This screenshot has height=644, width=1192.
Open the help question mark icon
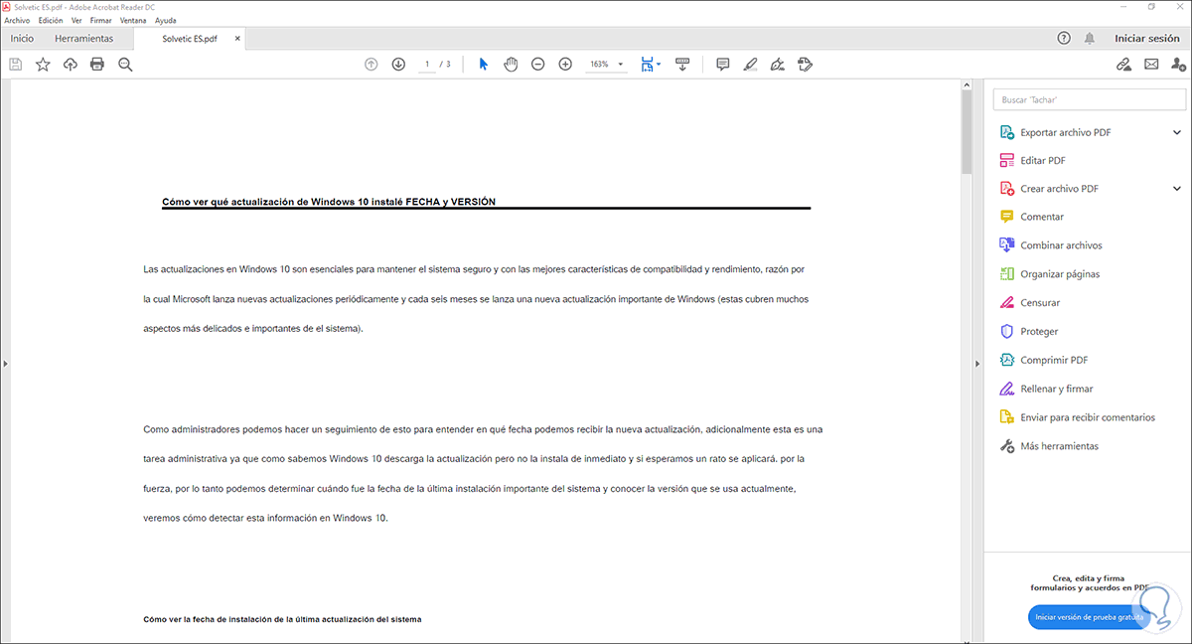coord(1064,38)
